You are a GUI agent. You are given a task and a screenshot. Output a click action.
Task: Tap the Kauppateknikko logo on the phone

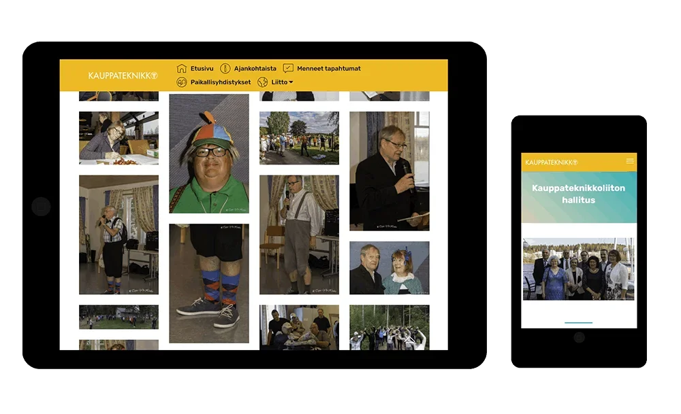click(x=551, y=162)
